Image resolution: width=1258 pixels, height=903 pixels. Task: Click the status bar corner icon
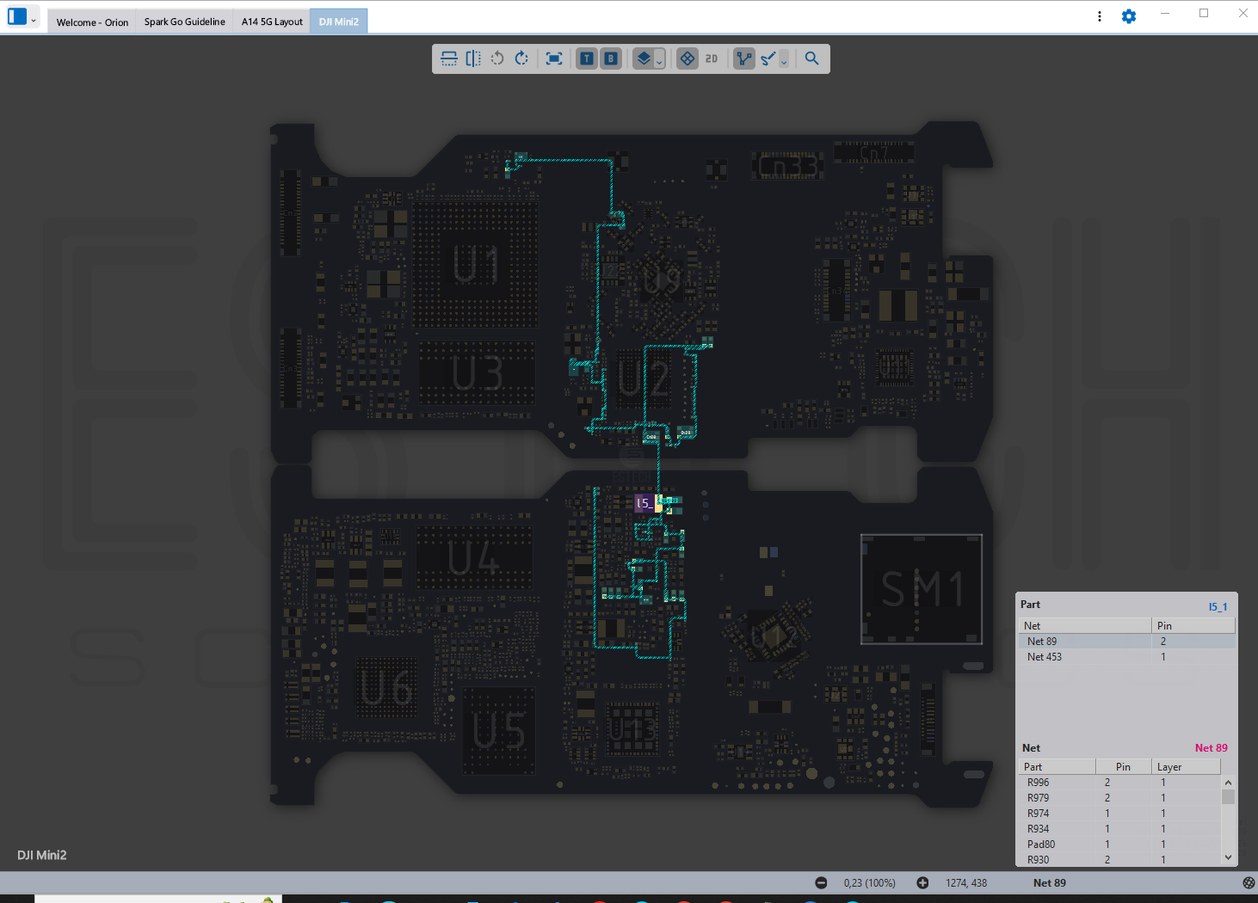click(x=1249, y=883)
